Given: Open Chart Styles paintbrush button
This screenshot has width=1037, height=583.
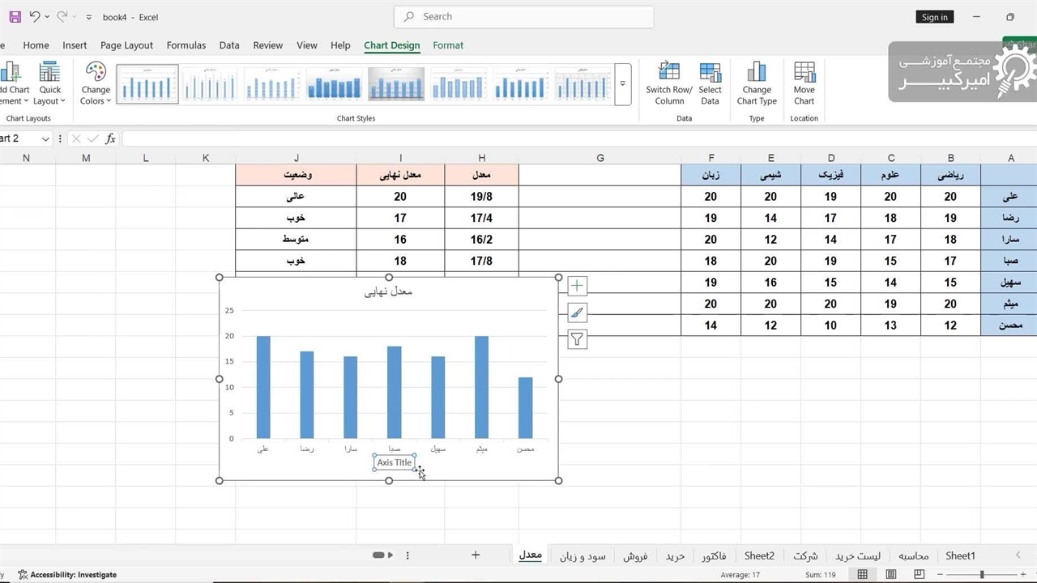Looking at the screenshot, I should (577, 313).
